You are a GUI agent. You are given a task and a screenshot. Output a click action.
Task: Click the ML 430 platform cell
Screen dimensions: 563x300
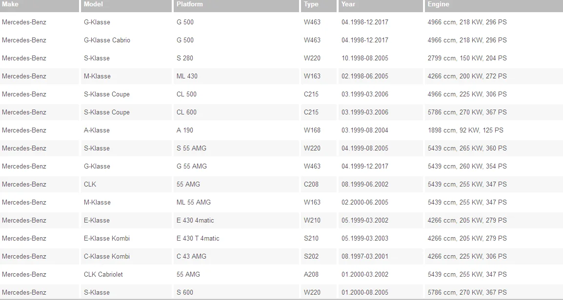point(236,76)
